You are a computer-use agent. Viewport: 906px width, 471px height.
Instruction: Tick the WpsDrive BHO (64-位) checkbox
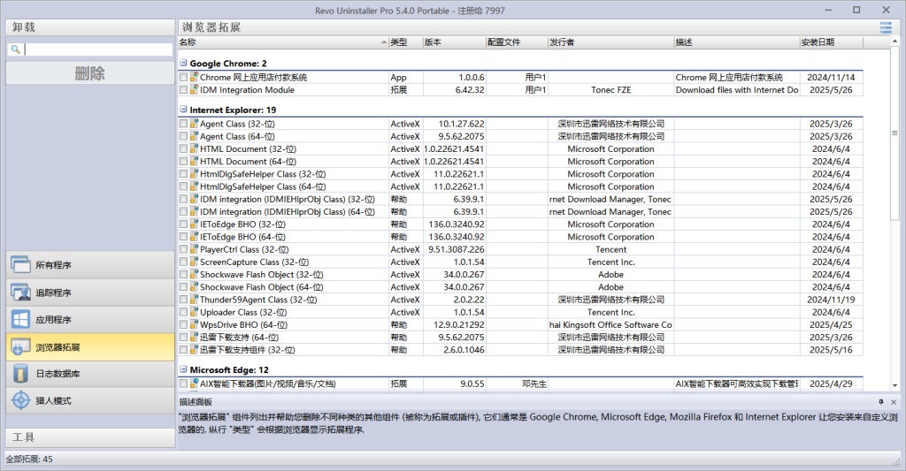point(183,325)
